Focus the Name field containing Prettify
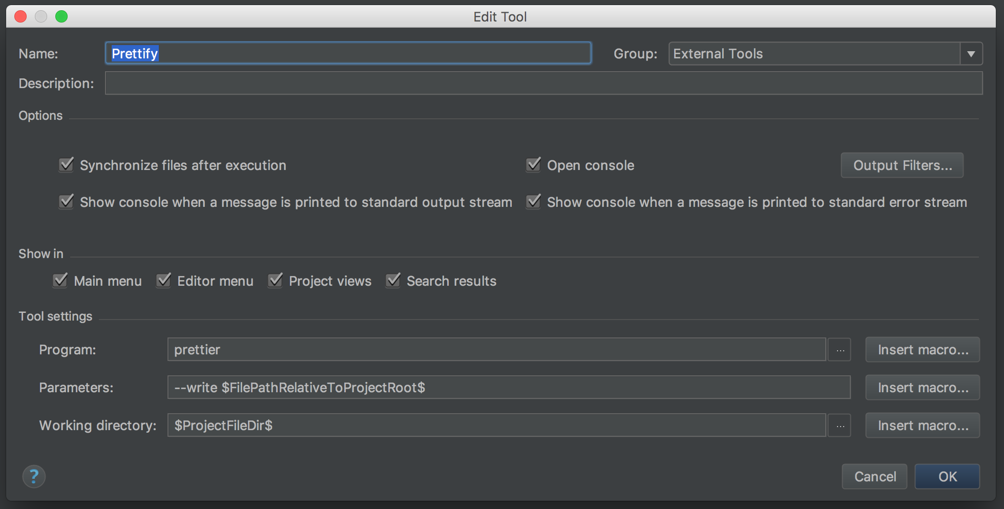Image resolution: width=1004 pixels, height=509 pixels. pos(348,53)
